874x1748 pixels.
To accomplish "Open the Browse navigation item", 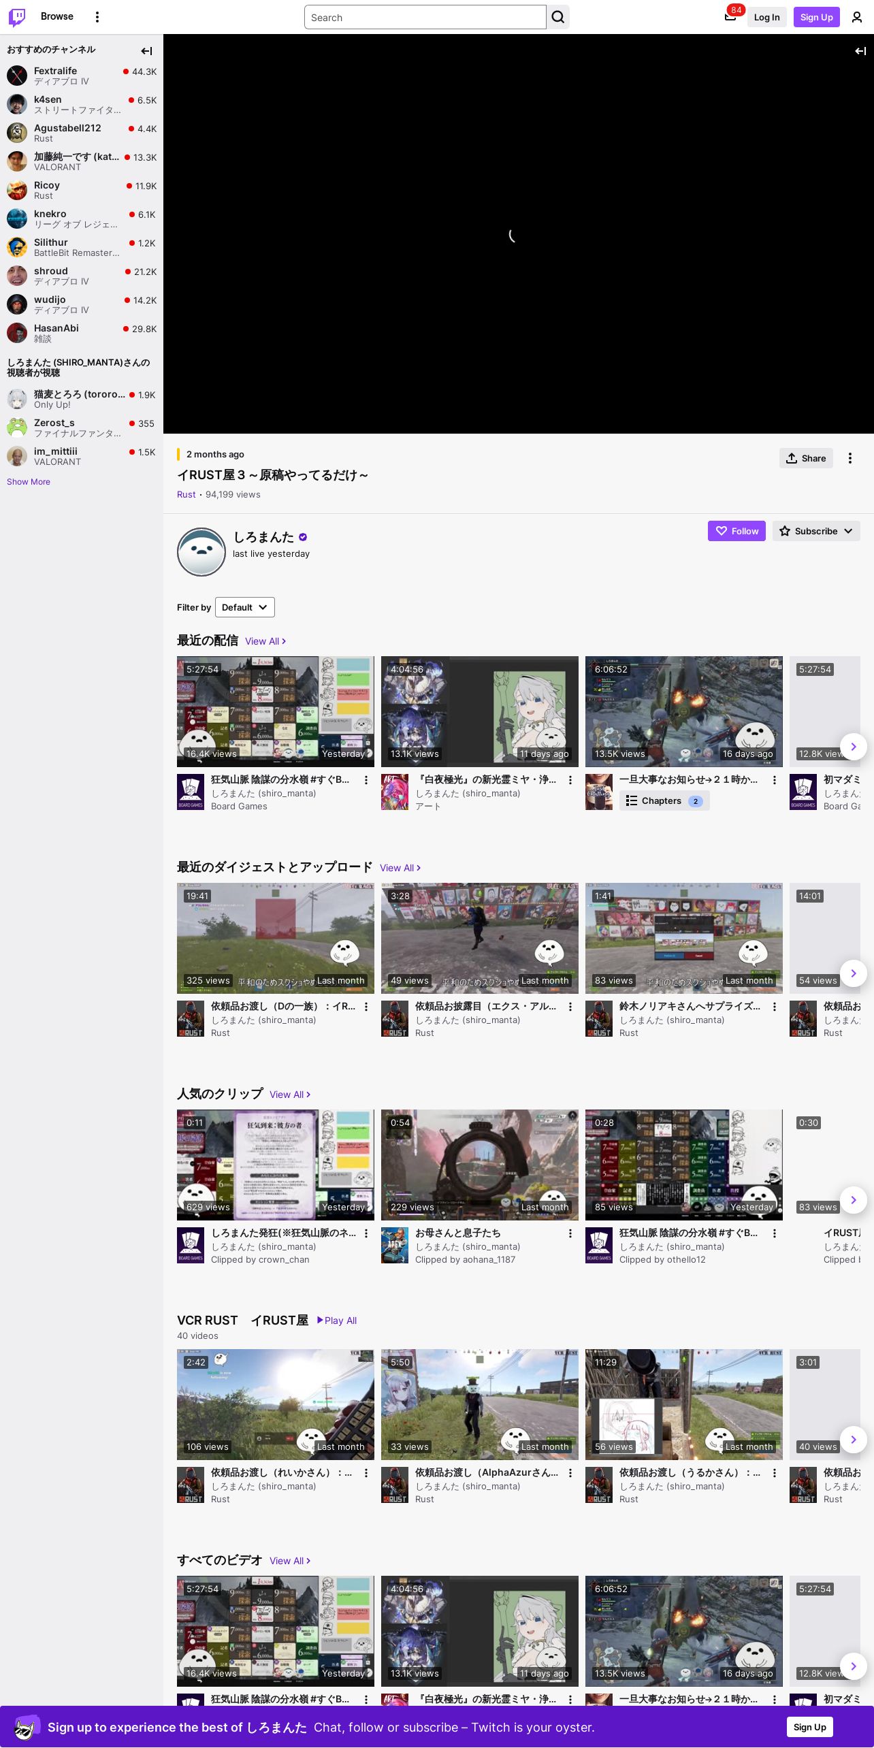I will click(x=57, y=16).
